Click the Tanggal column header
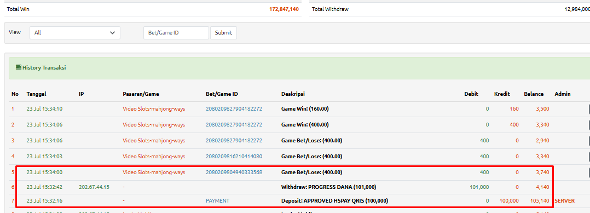Image resolution: width=590 pixels, height=213 pixels. coord(37,94)
